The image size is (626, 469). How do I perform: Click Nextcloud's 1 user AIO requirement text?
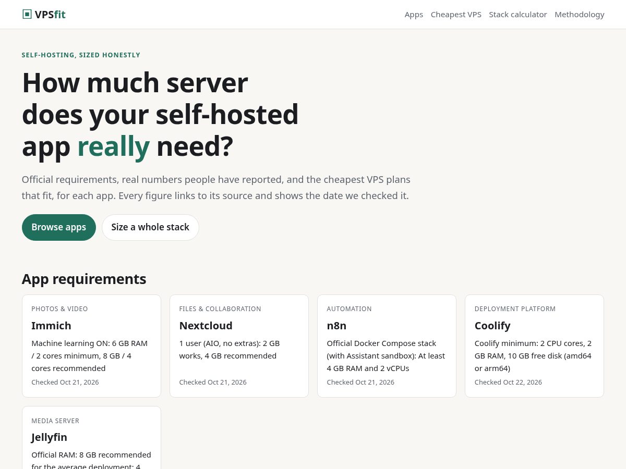[230, 350]
